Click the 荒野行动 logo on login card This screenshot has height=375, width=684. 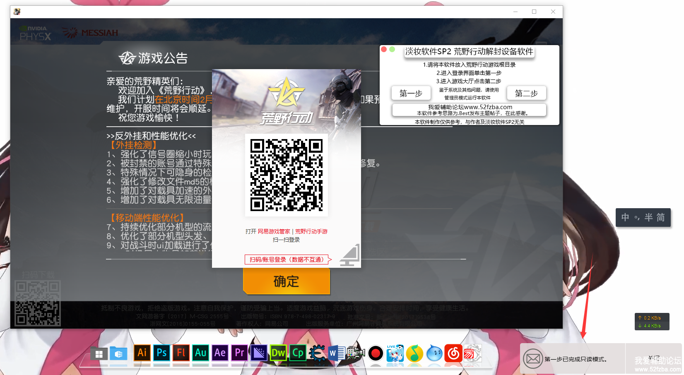[x=287, y=101]
